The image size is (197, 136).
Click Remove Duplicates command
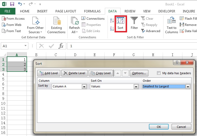pyautogui.click(x=188, y=25)
